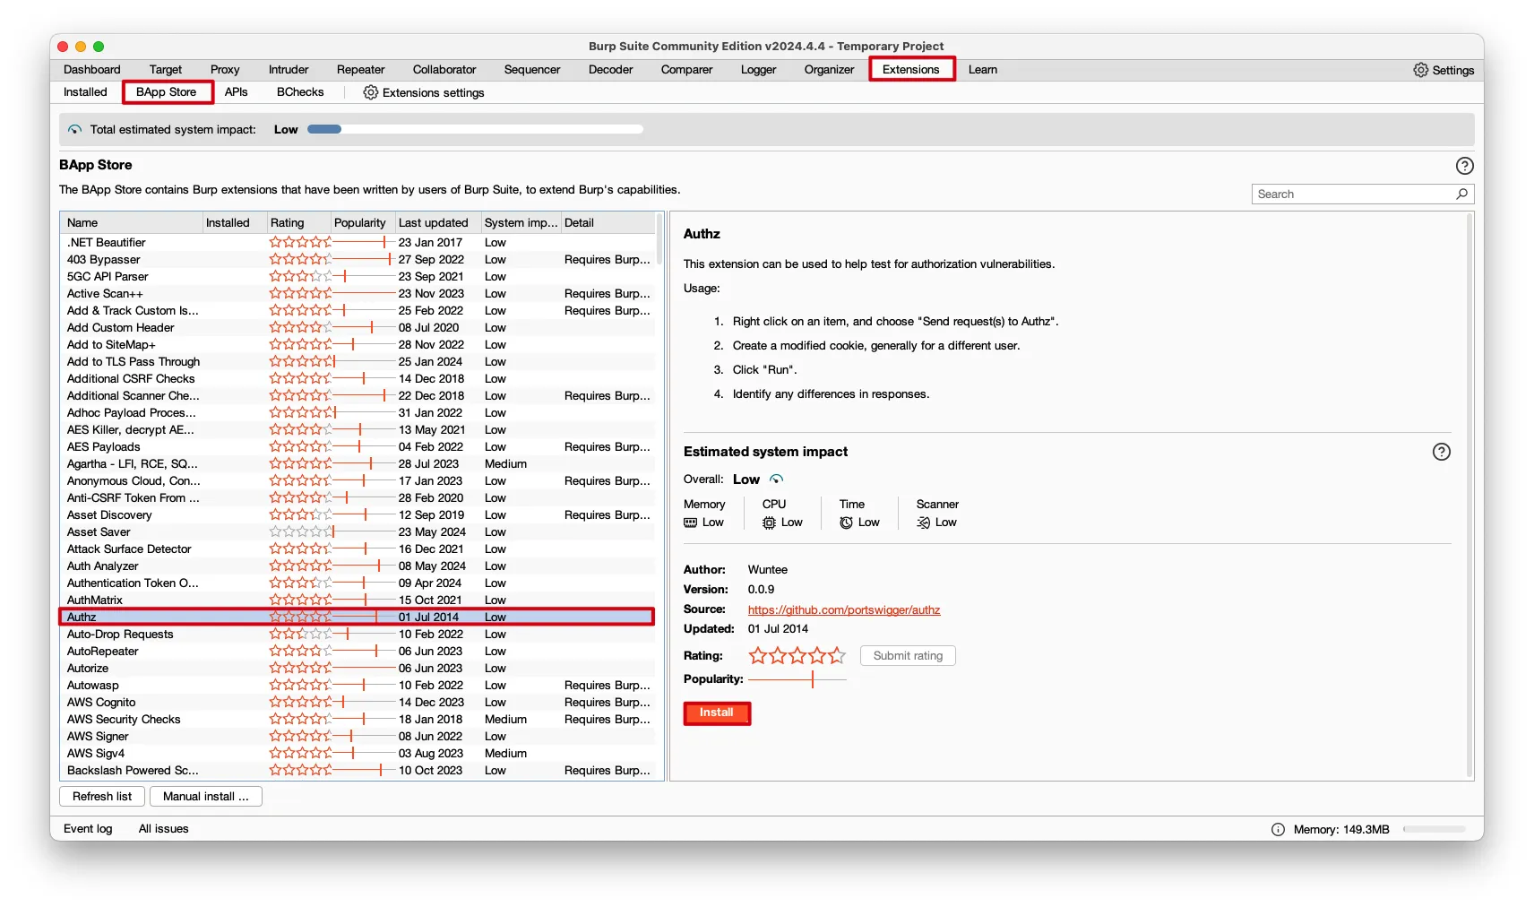This screenshot has width=1534, height=907.
Task: Select the Active Scan++ row
Action: point(358,294)
